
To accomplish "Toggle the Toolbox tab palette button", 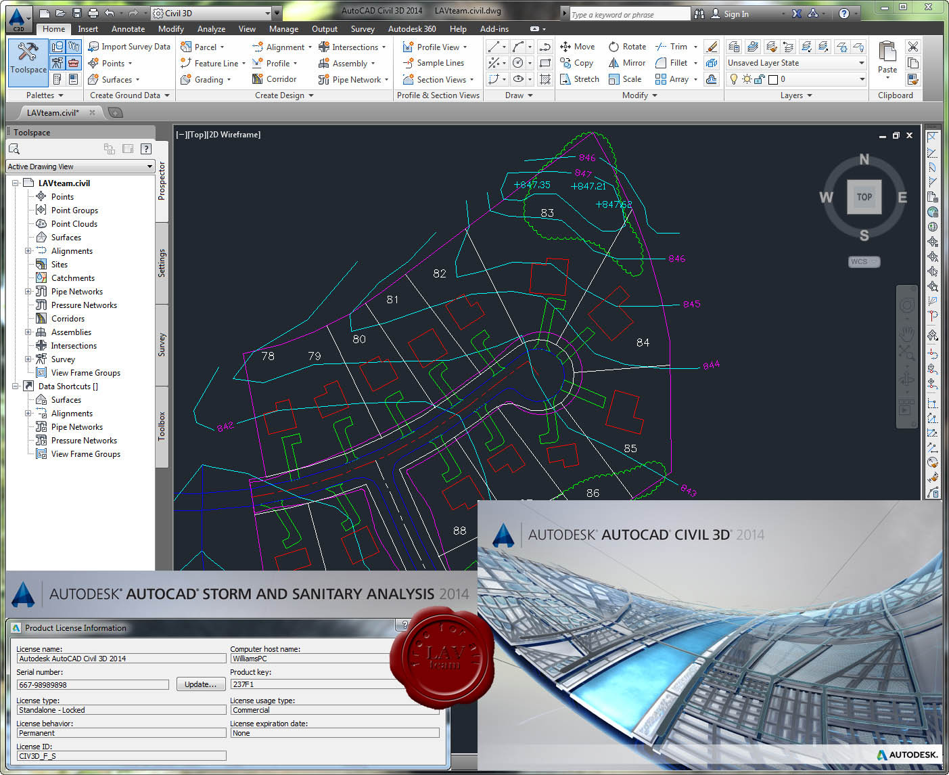I will (162, 426).
